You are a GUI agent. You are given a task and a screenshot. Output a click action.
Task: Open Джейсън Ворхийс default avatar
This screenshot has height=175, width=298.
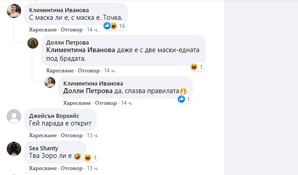[14, 116]
